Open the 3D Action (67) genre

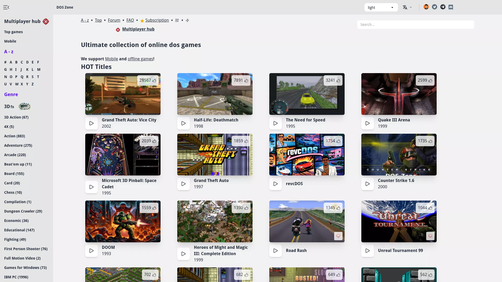pos(16,117)
